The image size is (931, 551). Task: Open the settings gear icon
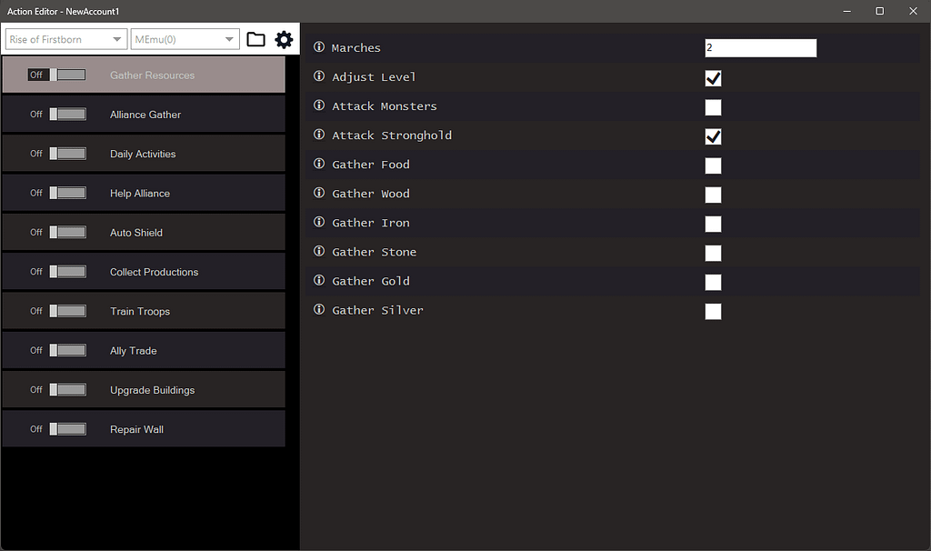coord(284,39)
